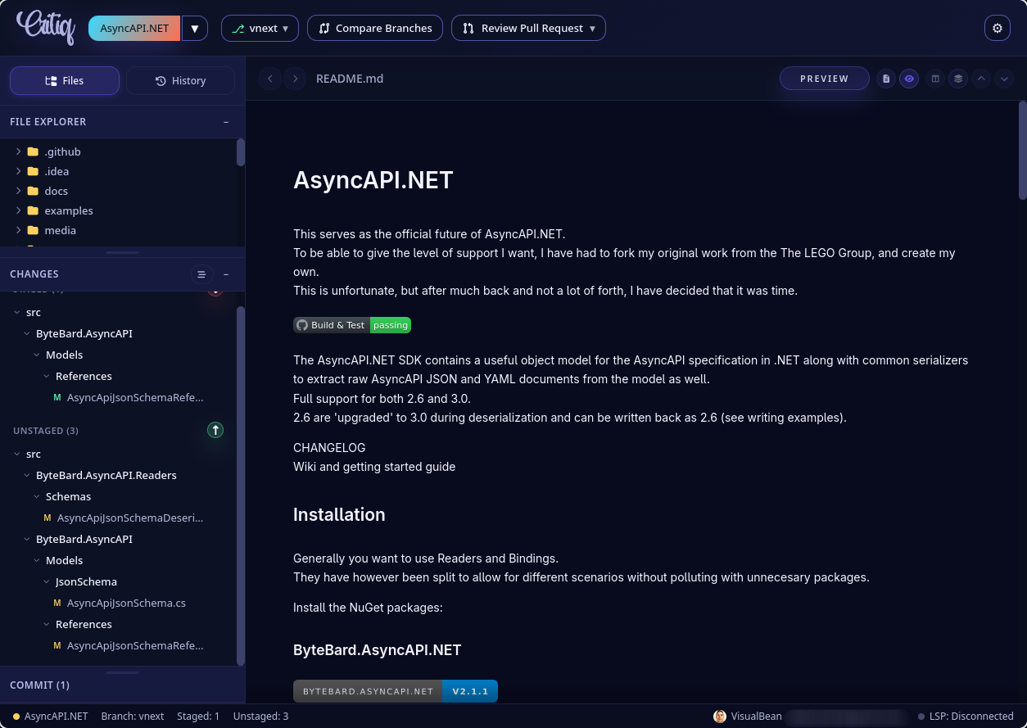Toggle the Preview eye icon off
The width and height of the screenshot is (1027, 728).
click(x=909, y=79)
